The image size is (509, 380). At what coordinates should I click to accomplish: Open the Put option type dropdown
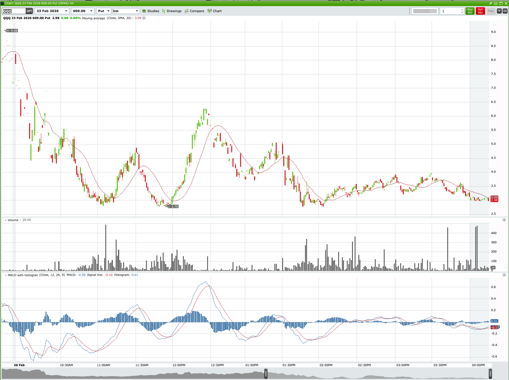[x=109, y=11]
